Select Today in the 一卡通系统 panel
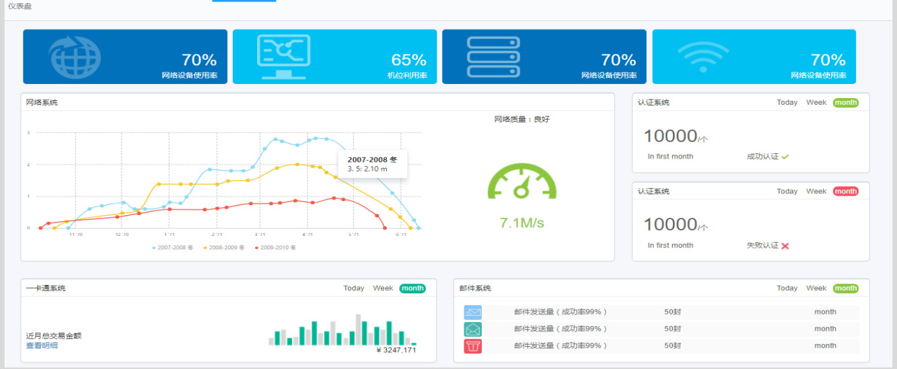 pos(353,288)
